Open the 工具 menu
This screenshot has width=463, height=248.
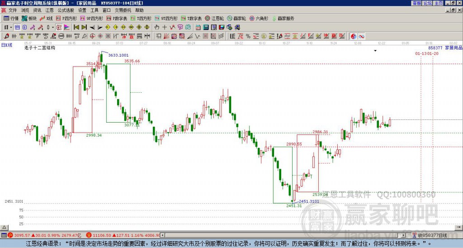pos(94,10)
